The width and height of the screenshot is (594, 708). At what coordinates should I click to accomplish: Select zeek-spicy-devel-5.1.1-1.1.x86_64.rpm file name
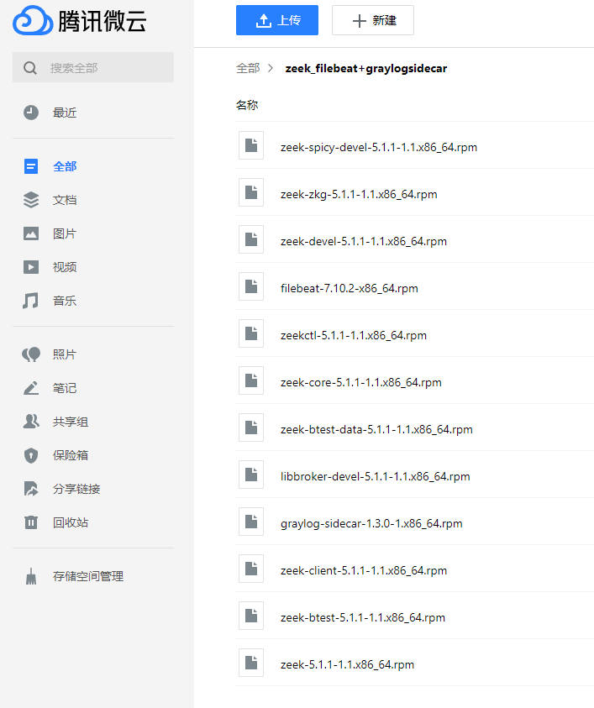[x=379, y=147]
